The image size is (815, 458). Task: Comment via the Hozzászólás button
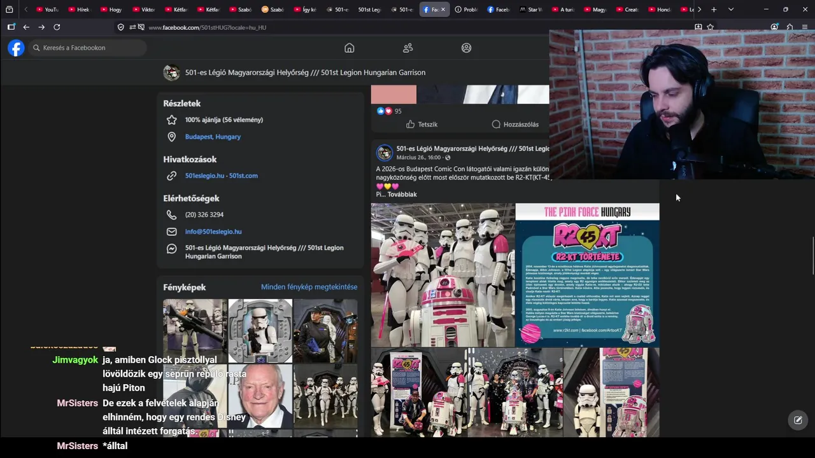point(515,125)
